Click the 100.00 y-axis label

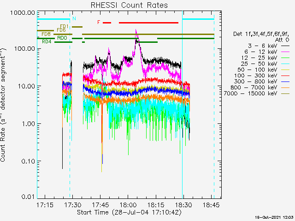click(24, 49)
